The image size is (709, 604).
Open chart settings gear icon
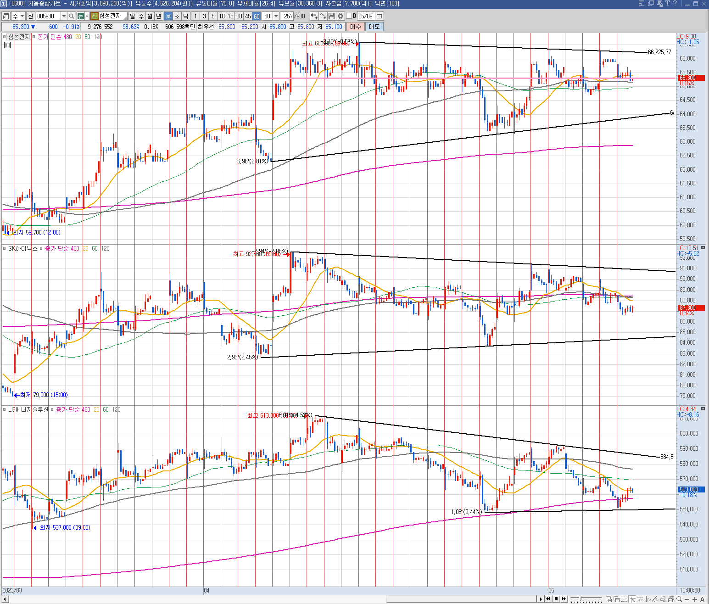[x=341, y=16]
